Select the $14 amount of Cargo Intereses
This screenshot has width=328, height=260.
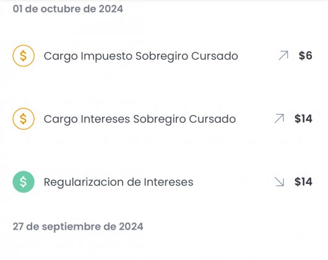(303, 119)
